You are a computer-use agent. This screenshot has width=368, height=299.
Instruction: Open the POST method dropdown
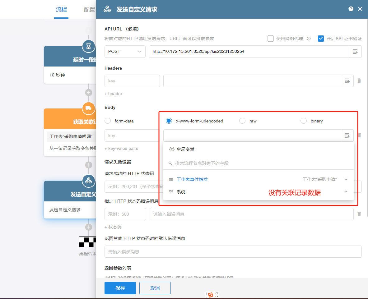pos(125,52)
